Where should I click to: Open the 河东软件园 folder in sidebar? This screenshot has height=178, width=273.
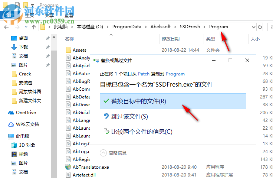coord(30,92)
